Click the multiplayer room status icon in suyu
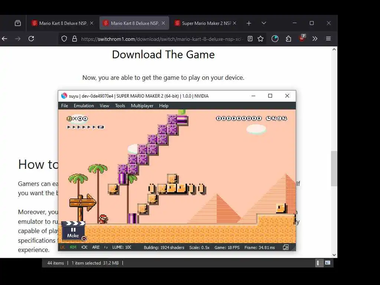 pos(286,247)
